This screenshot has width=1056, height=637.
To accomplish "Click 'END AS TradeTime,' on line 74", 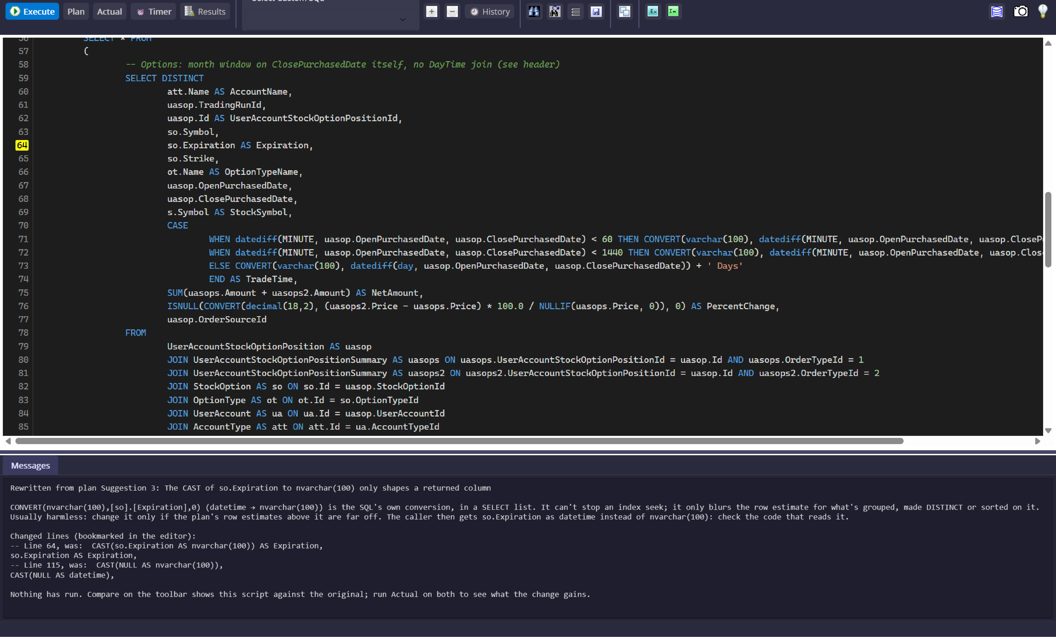I will coord(253,279).
